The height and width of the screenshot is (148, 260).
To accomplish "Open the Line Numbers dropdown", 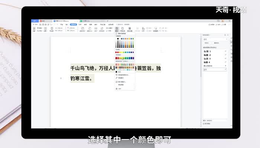I will click(109, 31).
